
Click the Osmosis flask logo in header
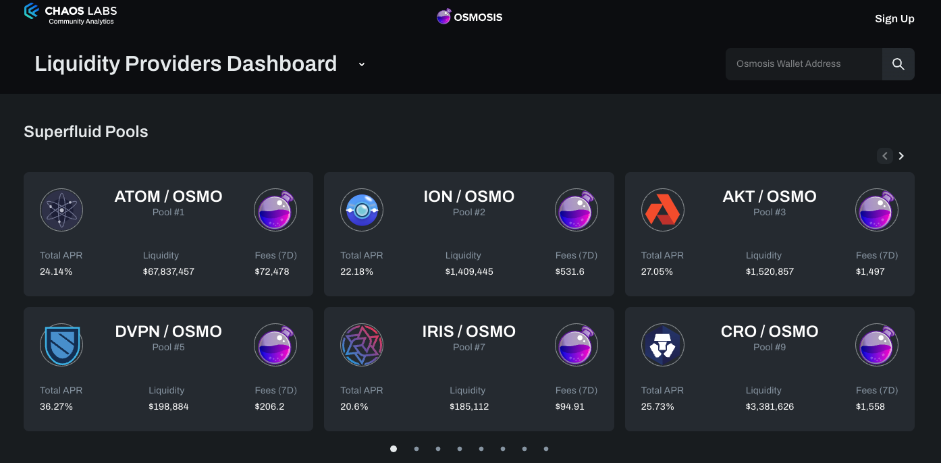coord(443,17)
